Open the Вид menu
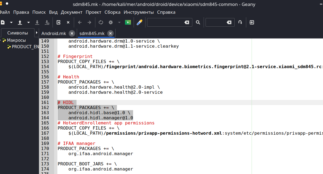Viewport: 323px width, 174px height. [x=53, y=12]
